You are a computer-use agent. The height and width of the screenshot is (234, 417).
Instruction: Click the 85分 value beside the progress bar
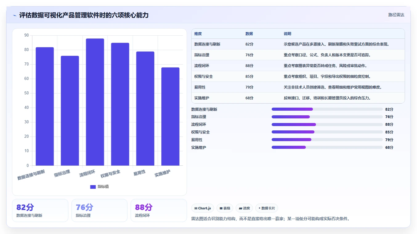(389, 132)
